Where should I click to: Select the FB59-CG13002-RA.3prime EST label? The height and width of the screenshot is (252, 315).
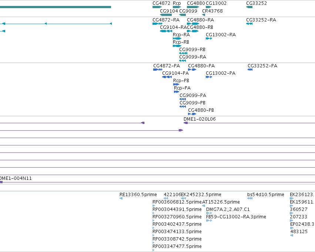236,217
